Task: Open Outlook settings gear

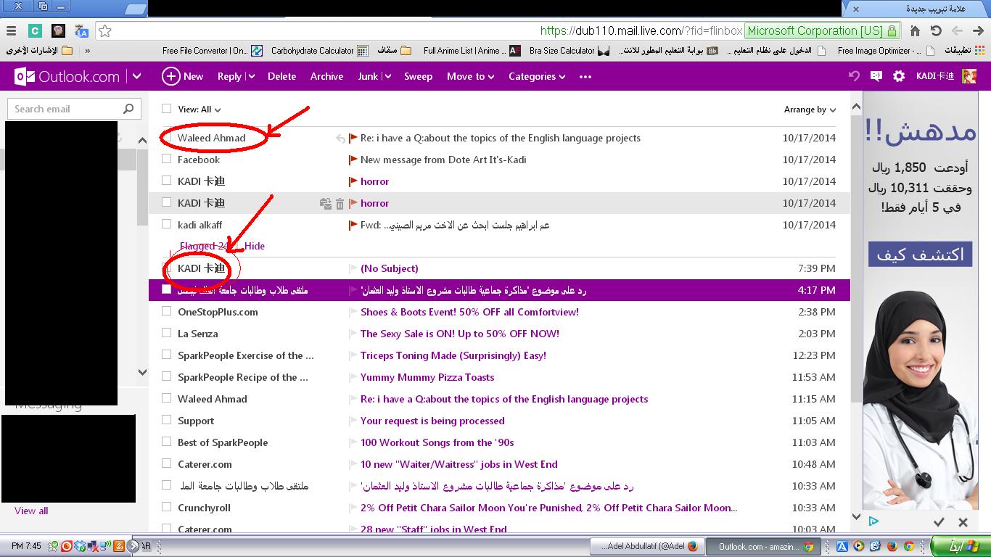Action: pos(899,76)
